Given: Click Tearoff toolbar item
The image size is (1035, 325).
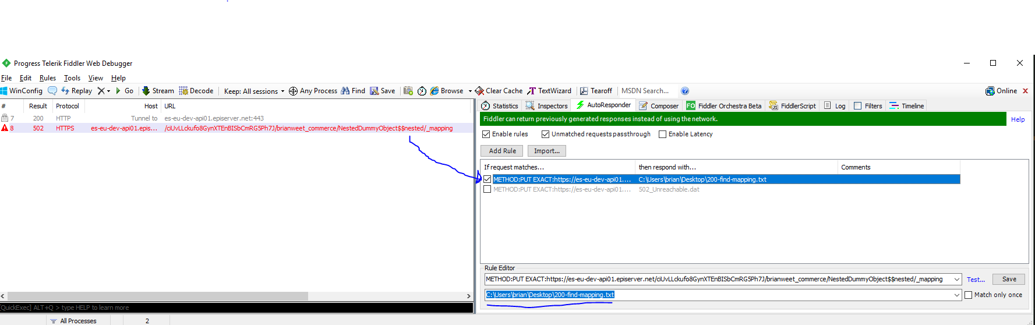Looking at the screenshot, I should [x=596, y=91].
